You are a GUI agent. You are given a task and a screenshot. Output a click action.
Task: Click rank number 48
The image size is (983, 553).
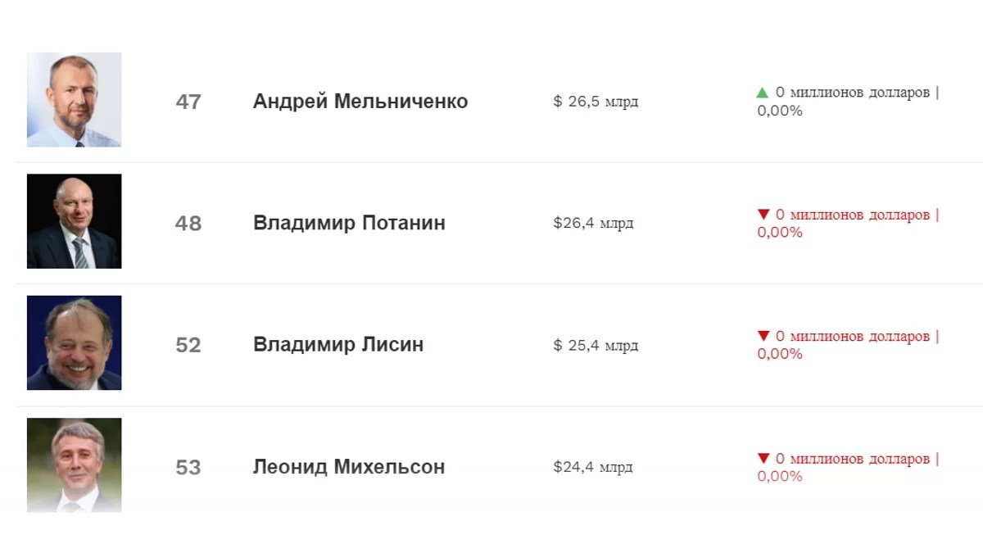[188, 224]
